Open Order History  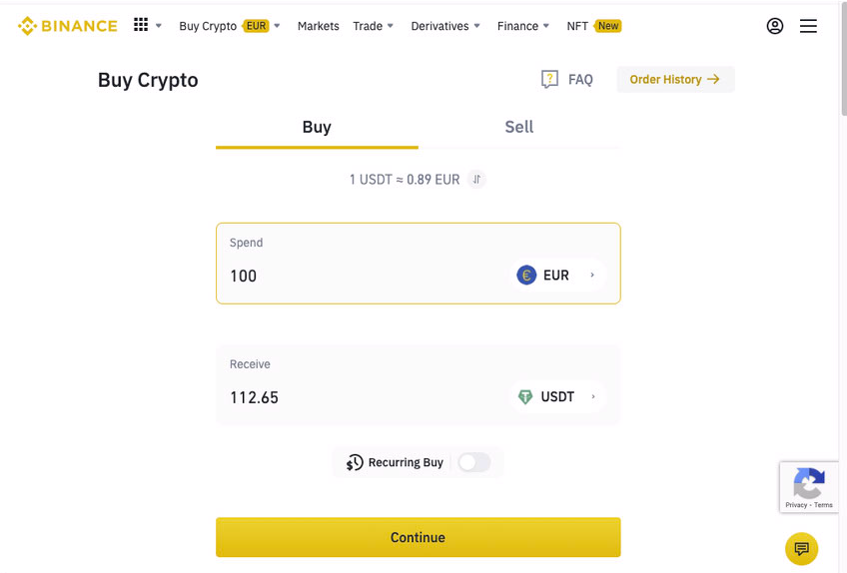click(675, 80)
